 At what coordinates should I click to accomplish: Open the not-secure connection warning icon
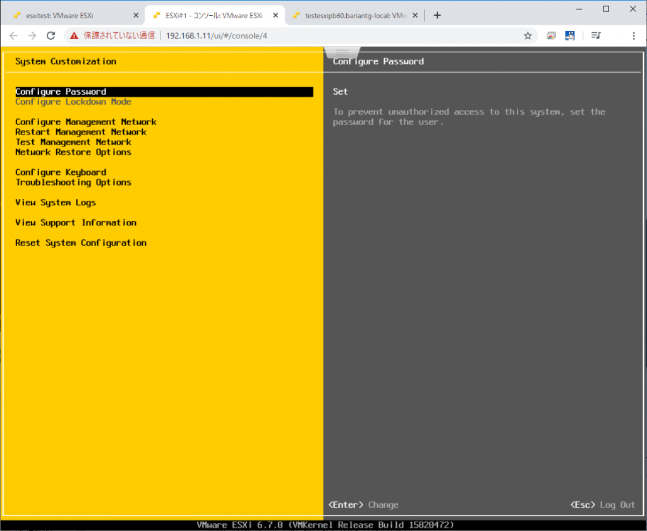(74, 36)
